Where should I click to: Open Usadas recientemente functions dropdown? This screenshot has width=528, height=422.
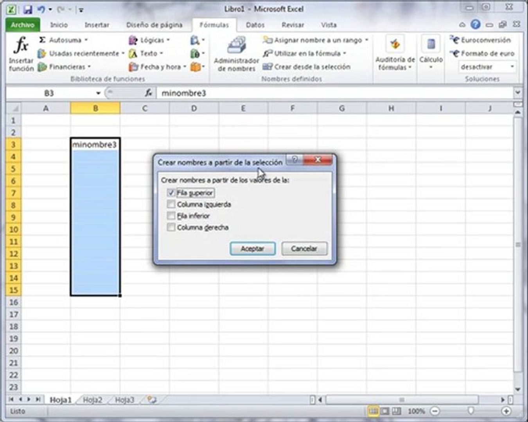pyautogui.click(x=81, y=53)
